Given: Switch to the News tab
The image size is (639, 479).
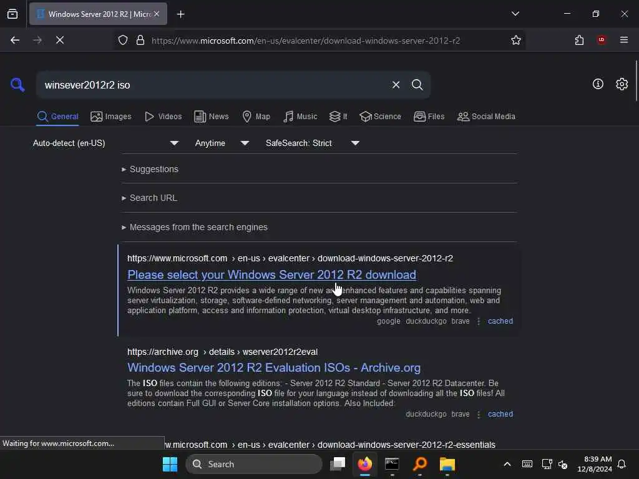Looking at the screenshot, I should (211, 117).
